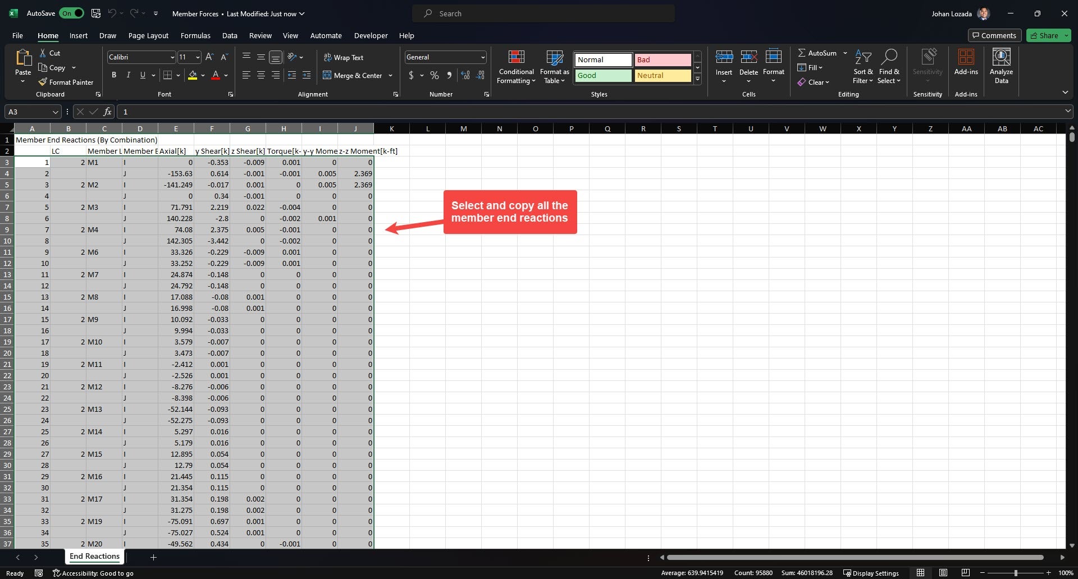Apply Bold formatting to selection
This screenshot has width=1078, height=579.
114,75
